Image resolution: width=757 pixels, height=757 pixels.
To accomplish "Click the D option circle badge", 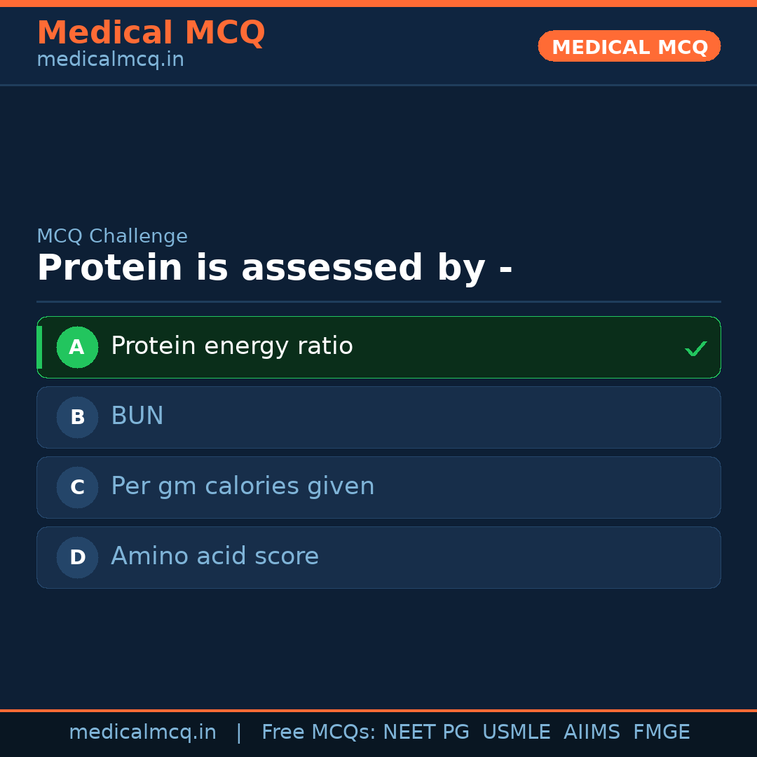I will point(77,557).
